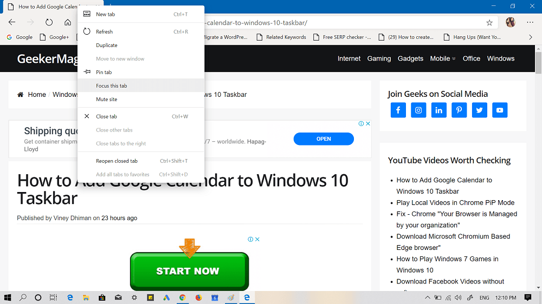The image size is (542, 304).
Task: Open Viney Dhiman author link
Action: click(72, 218)
